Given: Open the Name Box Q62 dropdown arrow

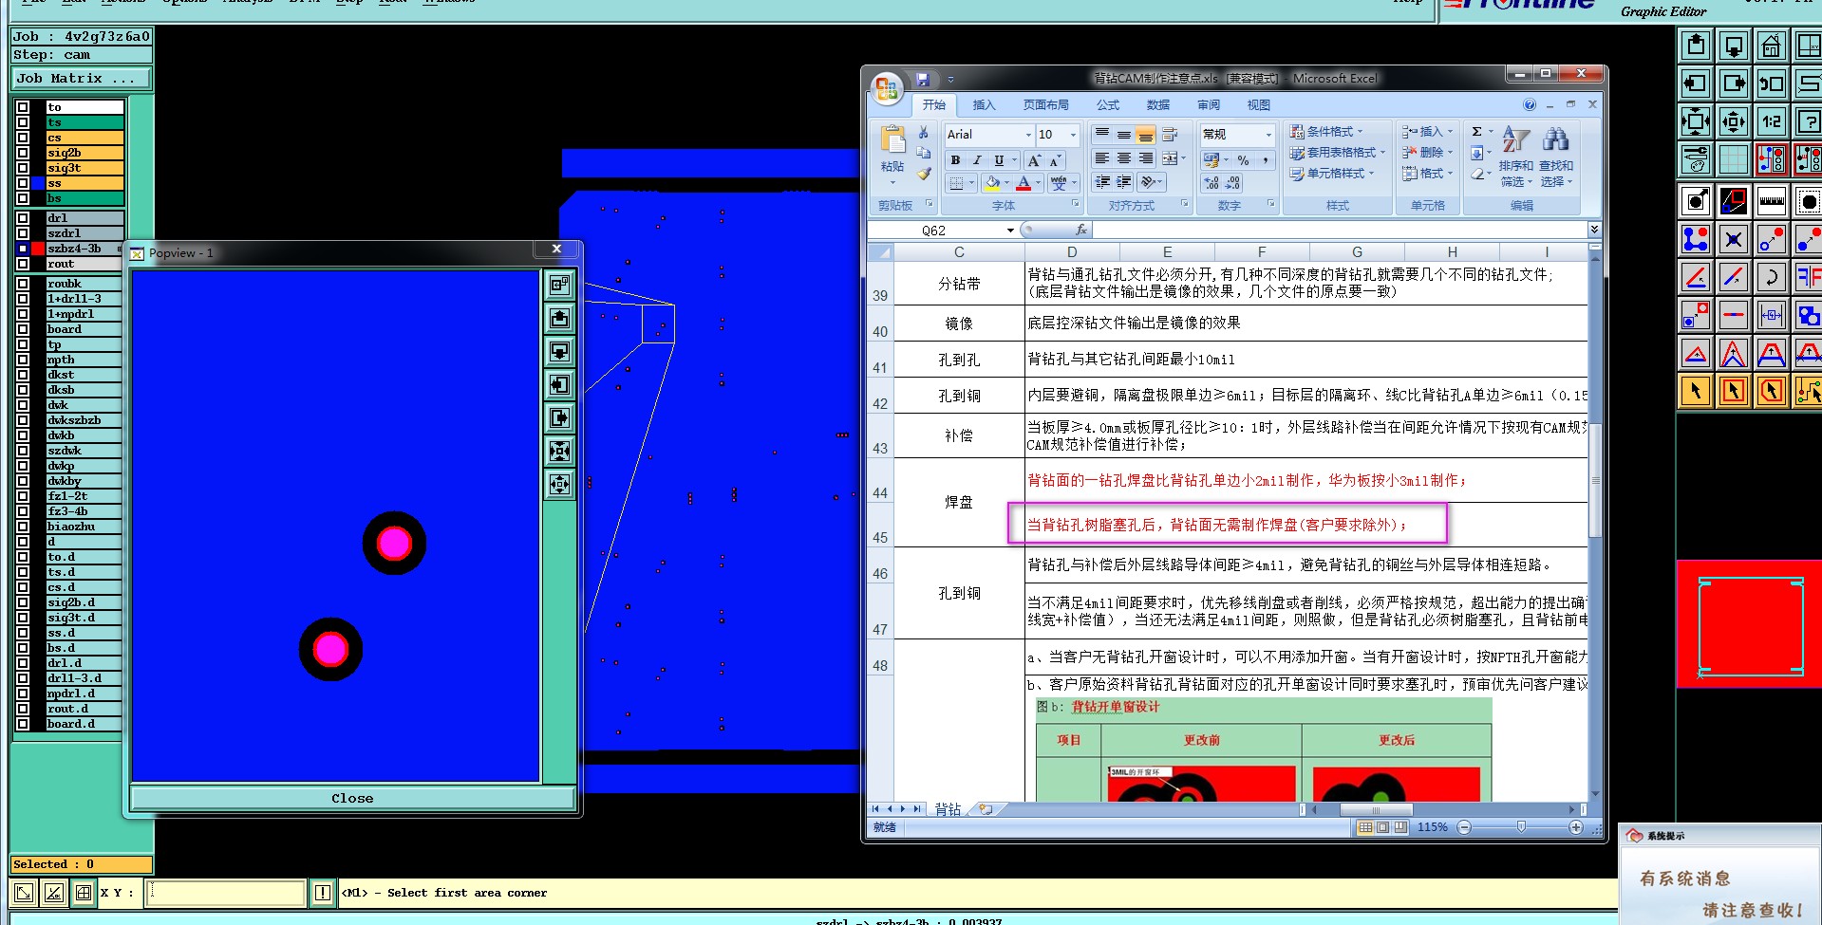Looking at the screenshot, I should pyautogui.click(x=1010, y=231).
